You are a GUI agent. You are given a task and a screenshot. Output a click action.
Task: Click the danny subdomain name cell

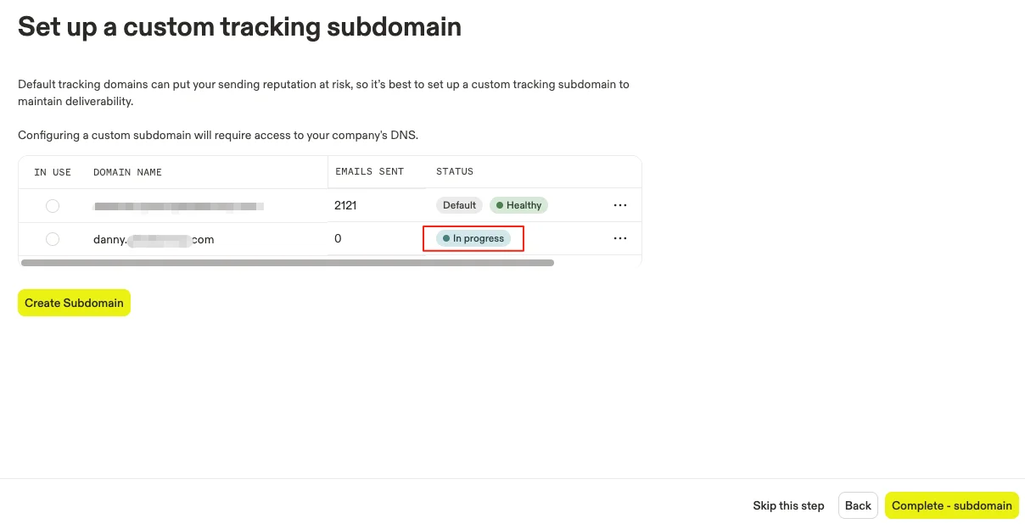(x=154, y=239)
